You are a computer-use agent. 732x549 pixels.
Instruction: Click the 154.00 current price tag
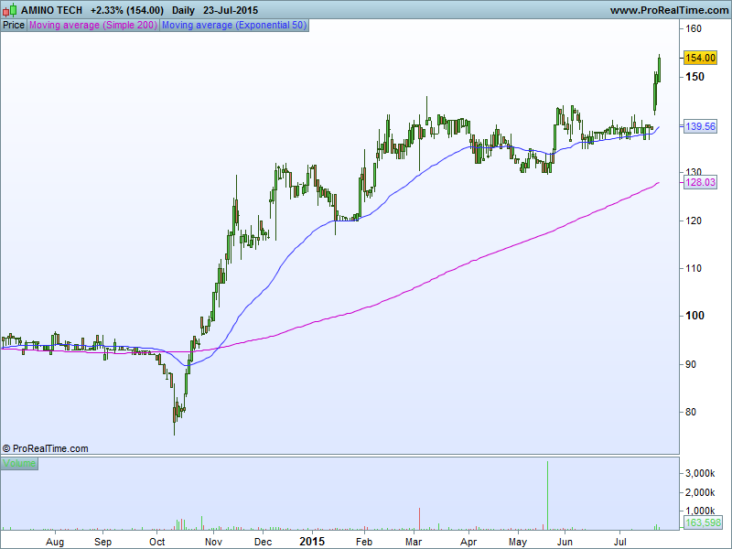[x=700, y=58]
